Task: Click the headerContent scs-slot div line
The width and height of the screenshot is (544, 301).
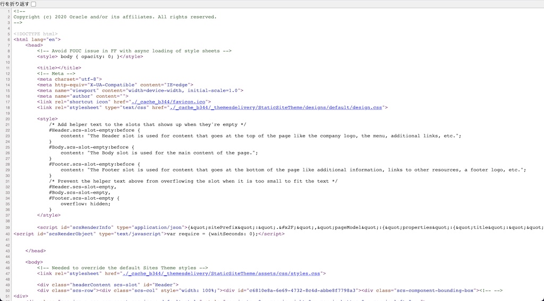Action: (x=105, y=285)
